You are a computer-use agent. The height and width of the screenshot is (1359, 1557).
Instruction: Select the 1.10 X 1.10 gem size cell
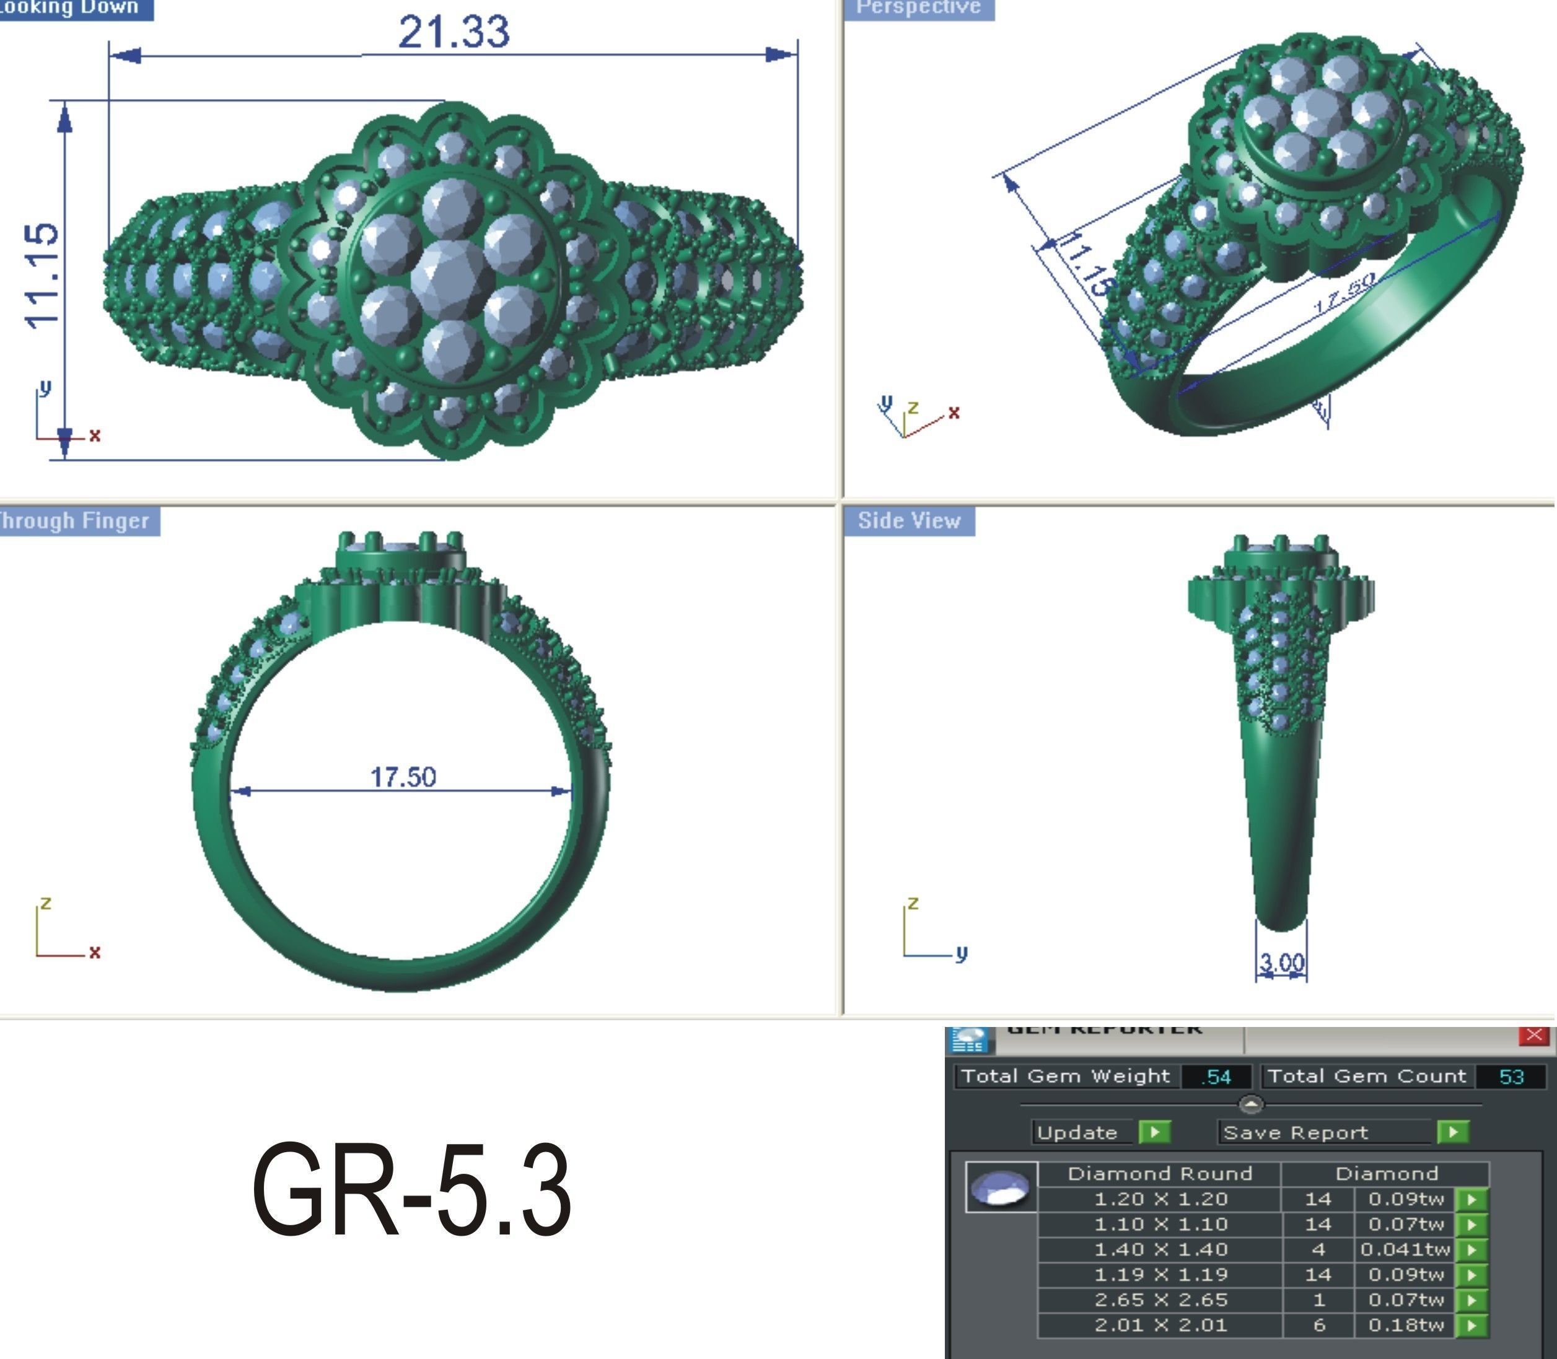click(1160, 1224)
